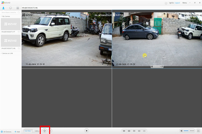Open the apps grid tab
Viewport: 202px width, 134px height.
point(18,7)
